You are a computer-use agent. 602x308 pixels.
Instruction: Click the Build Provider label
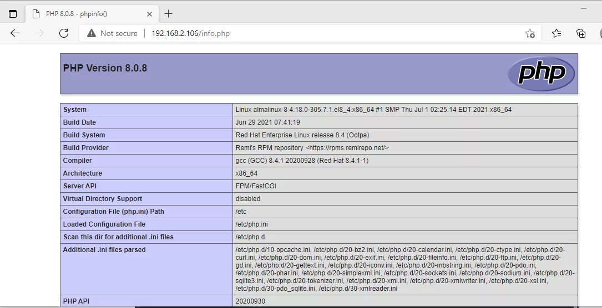coord(85,147)
